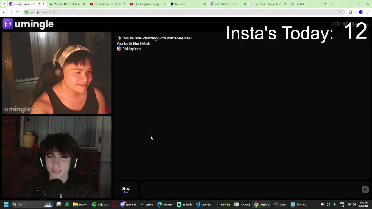
Task: Close the Wheel of Names tab
Action: 84,4
